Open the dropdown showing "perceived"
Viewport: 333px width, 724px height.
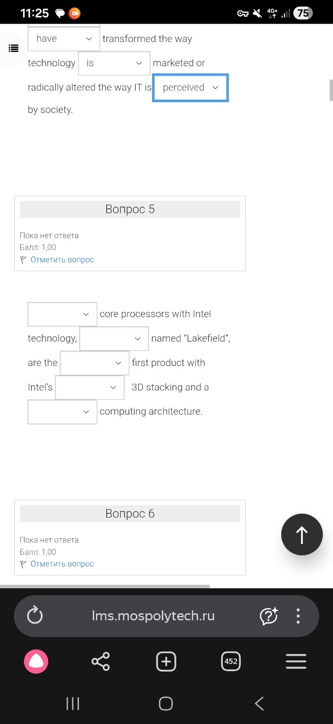point(190,88)
